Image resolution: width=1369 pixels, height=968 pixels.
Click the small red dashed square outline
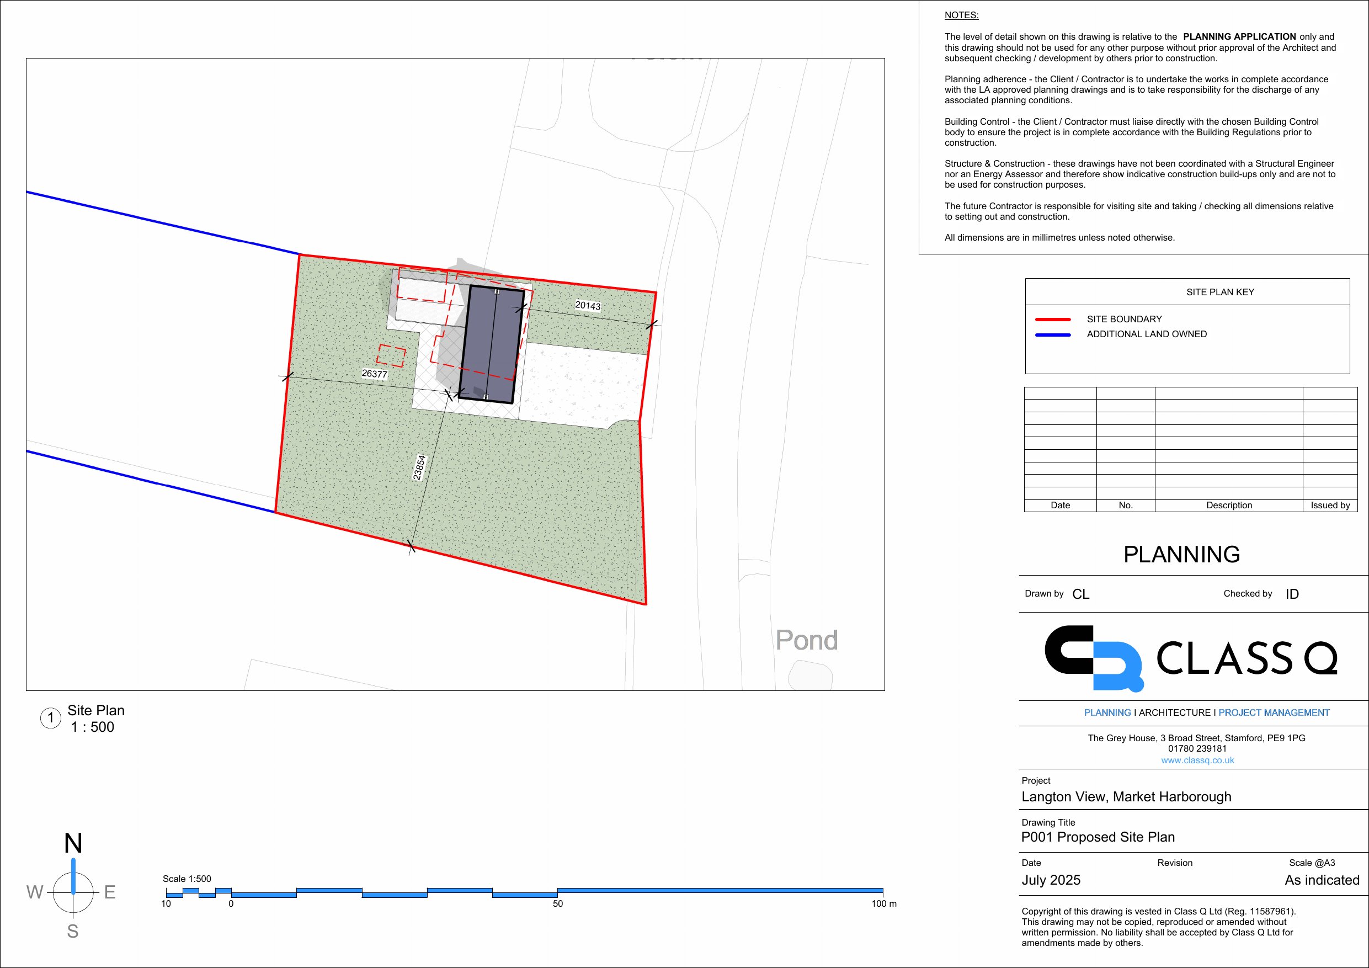click(391, 356)
